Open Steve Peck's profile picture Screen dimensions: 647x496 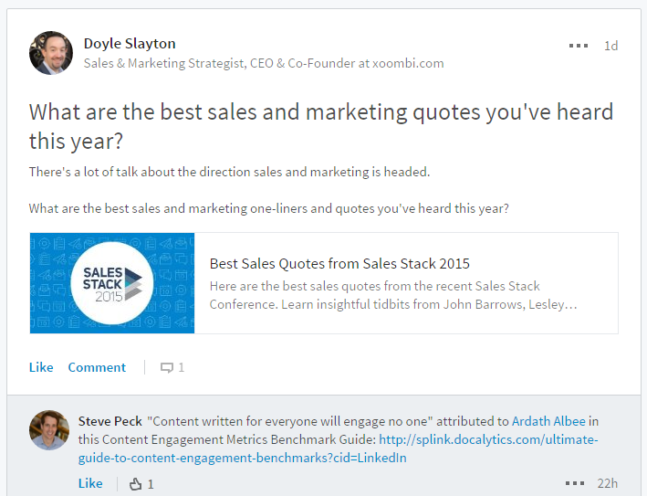pyautogui.click(x=49, y=430)
